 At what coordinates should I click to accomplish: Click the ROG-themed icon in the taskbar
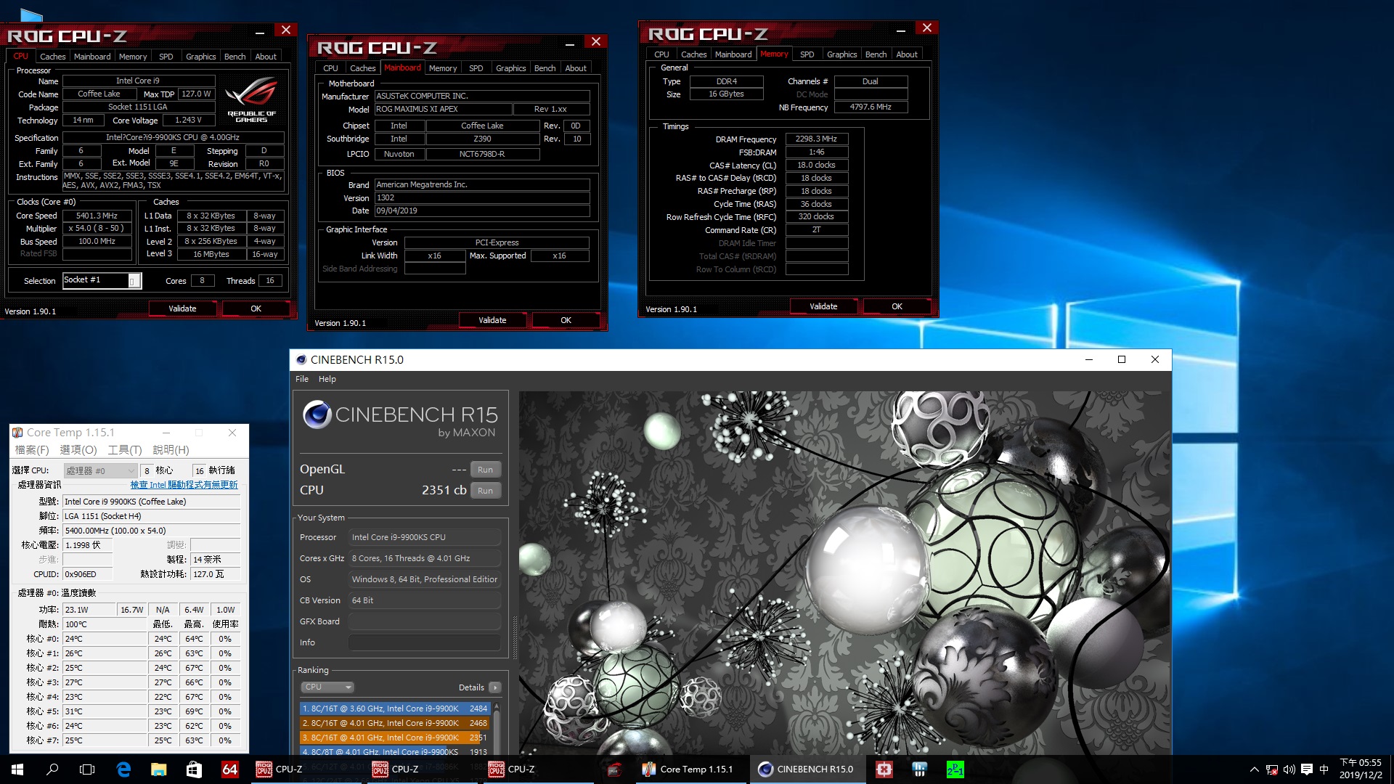point(614,769)
